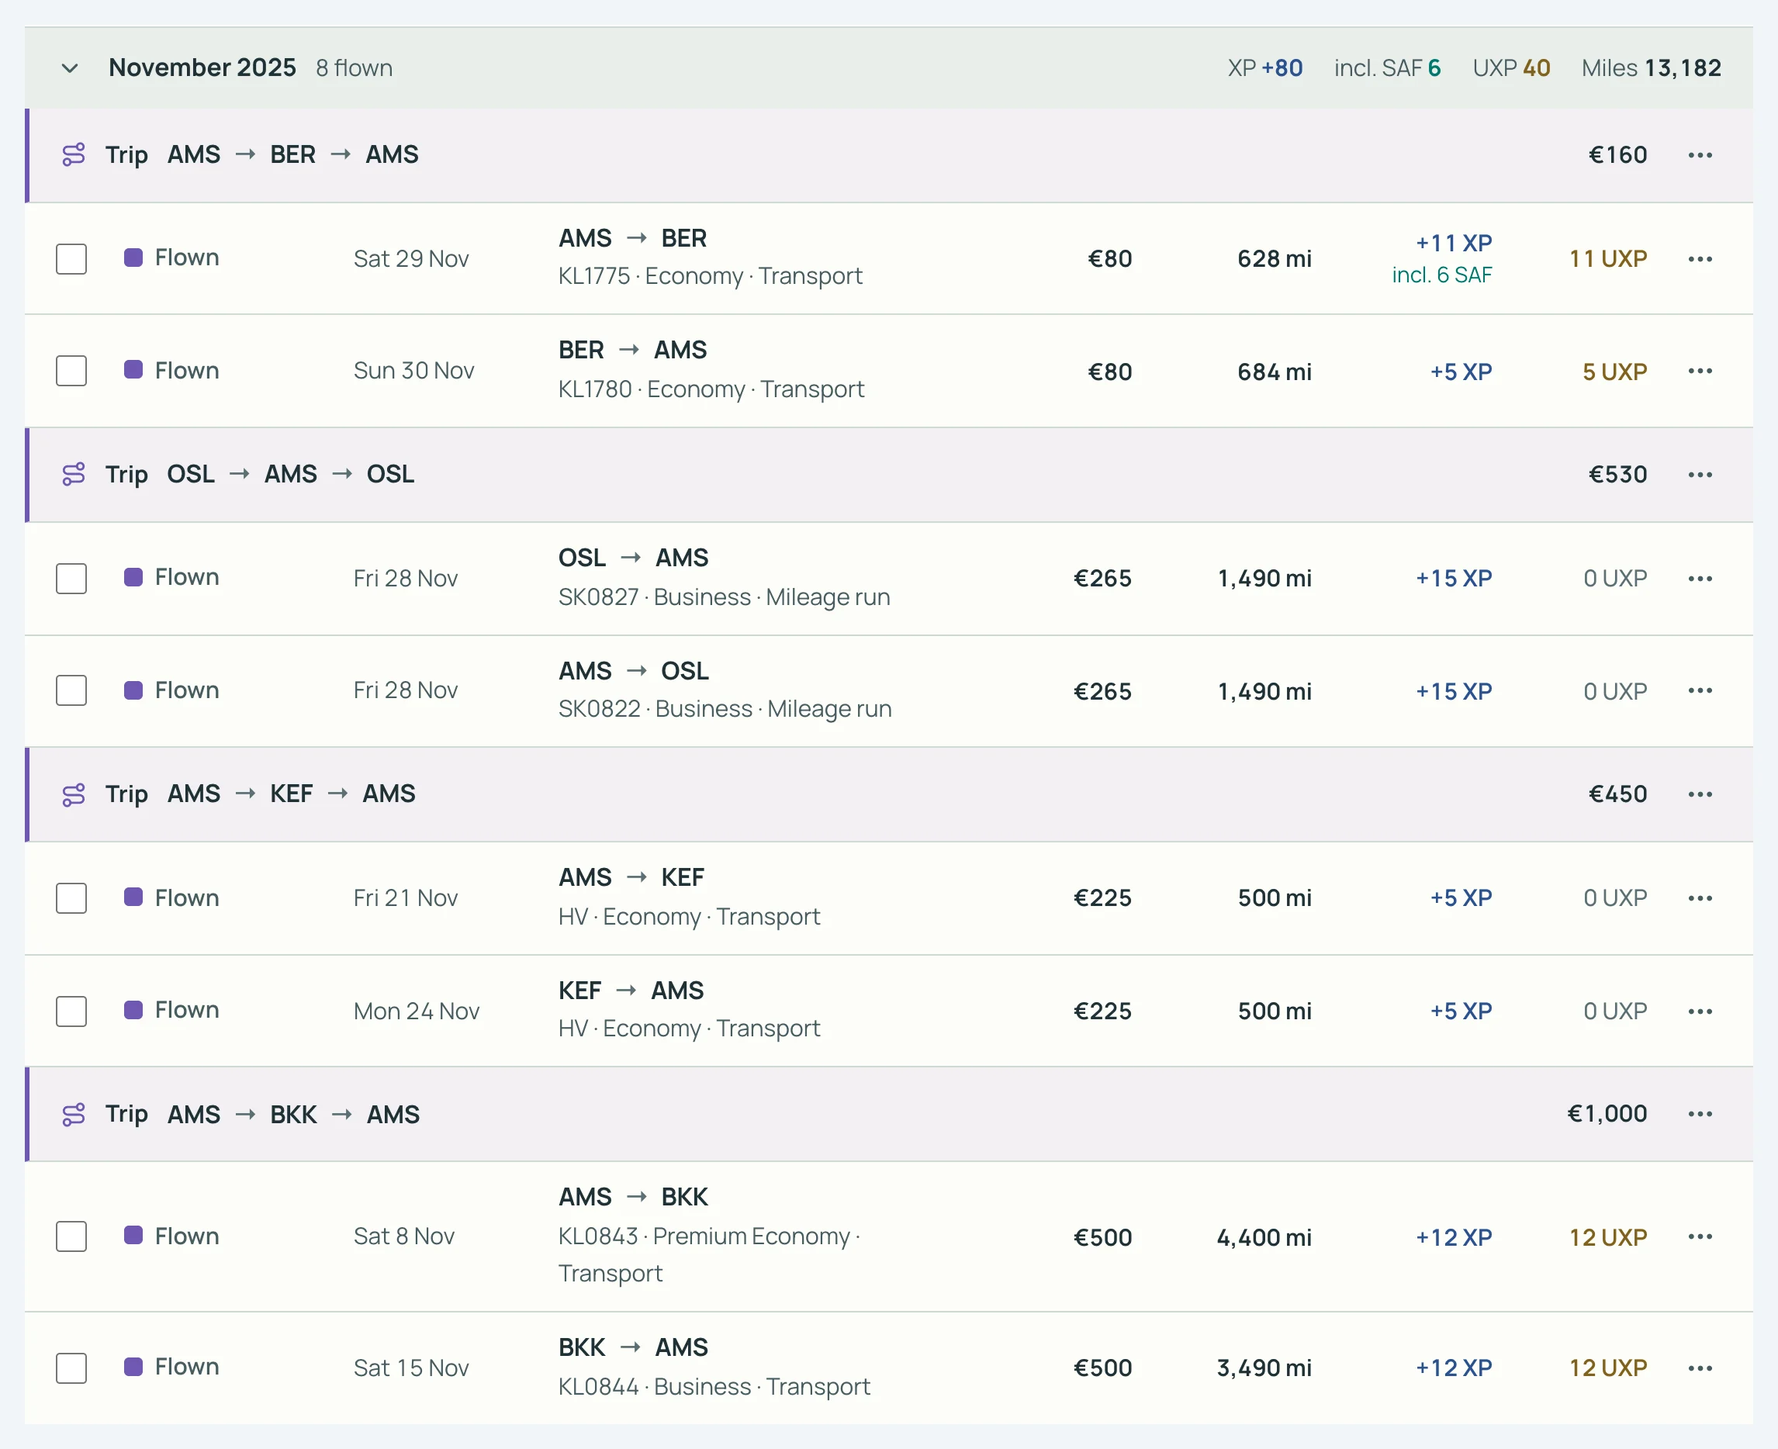The height and width of the screenshot is (1449, 1778).
Task: Check the Fri 21 Nov AMS KEF flight
Action: [x=71, y=898]
